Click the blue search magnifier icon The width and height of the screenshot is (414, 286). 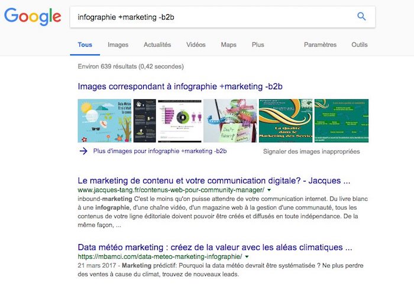[x=361, y=17]
